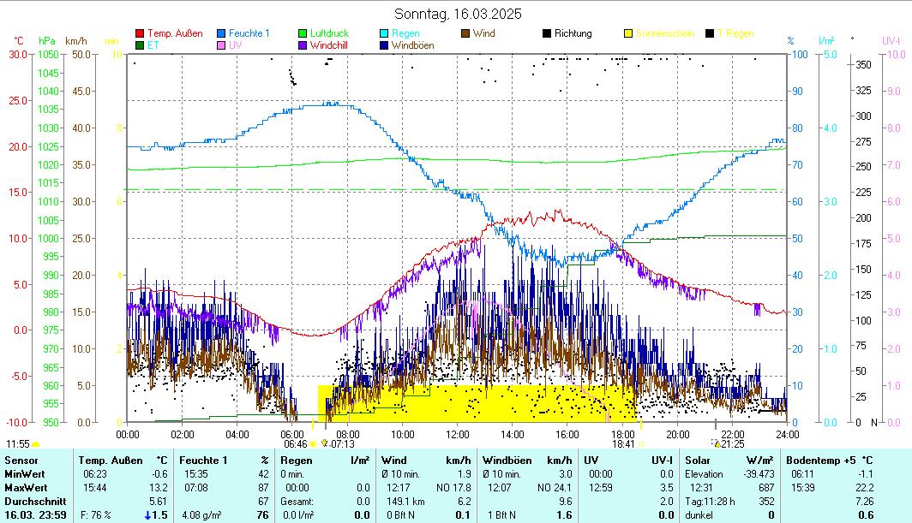Image resolution: width=912 pixels, height=523 pixels.
Task: Click the dunkel solar status text
Action: coord(699,515)
